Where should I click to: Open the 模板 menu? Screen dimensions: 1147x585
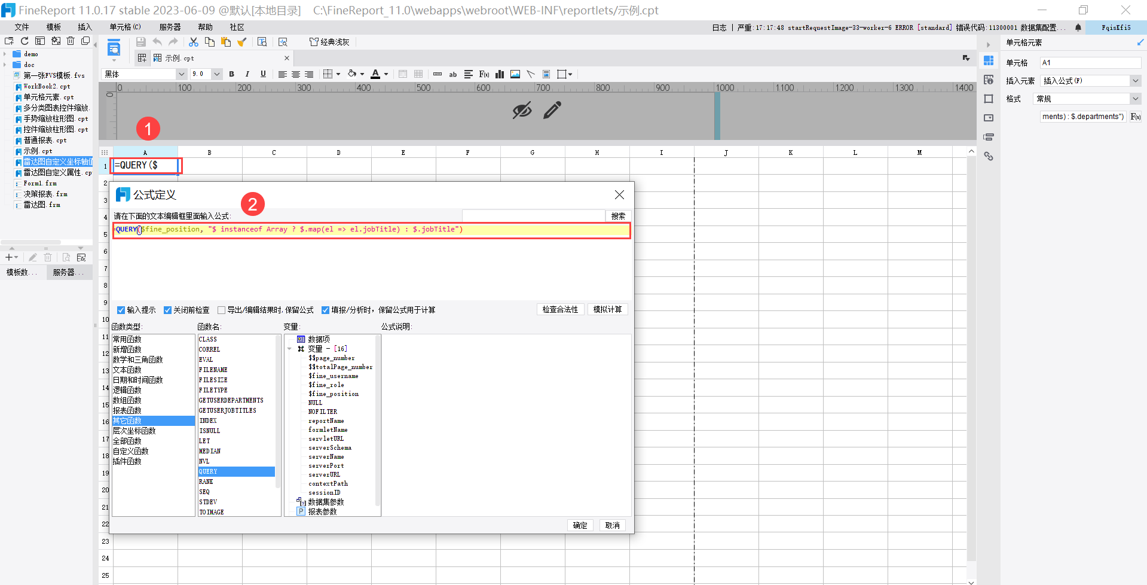coord(54,27)
